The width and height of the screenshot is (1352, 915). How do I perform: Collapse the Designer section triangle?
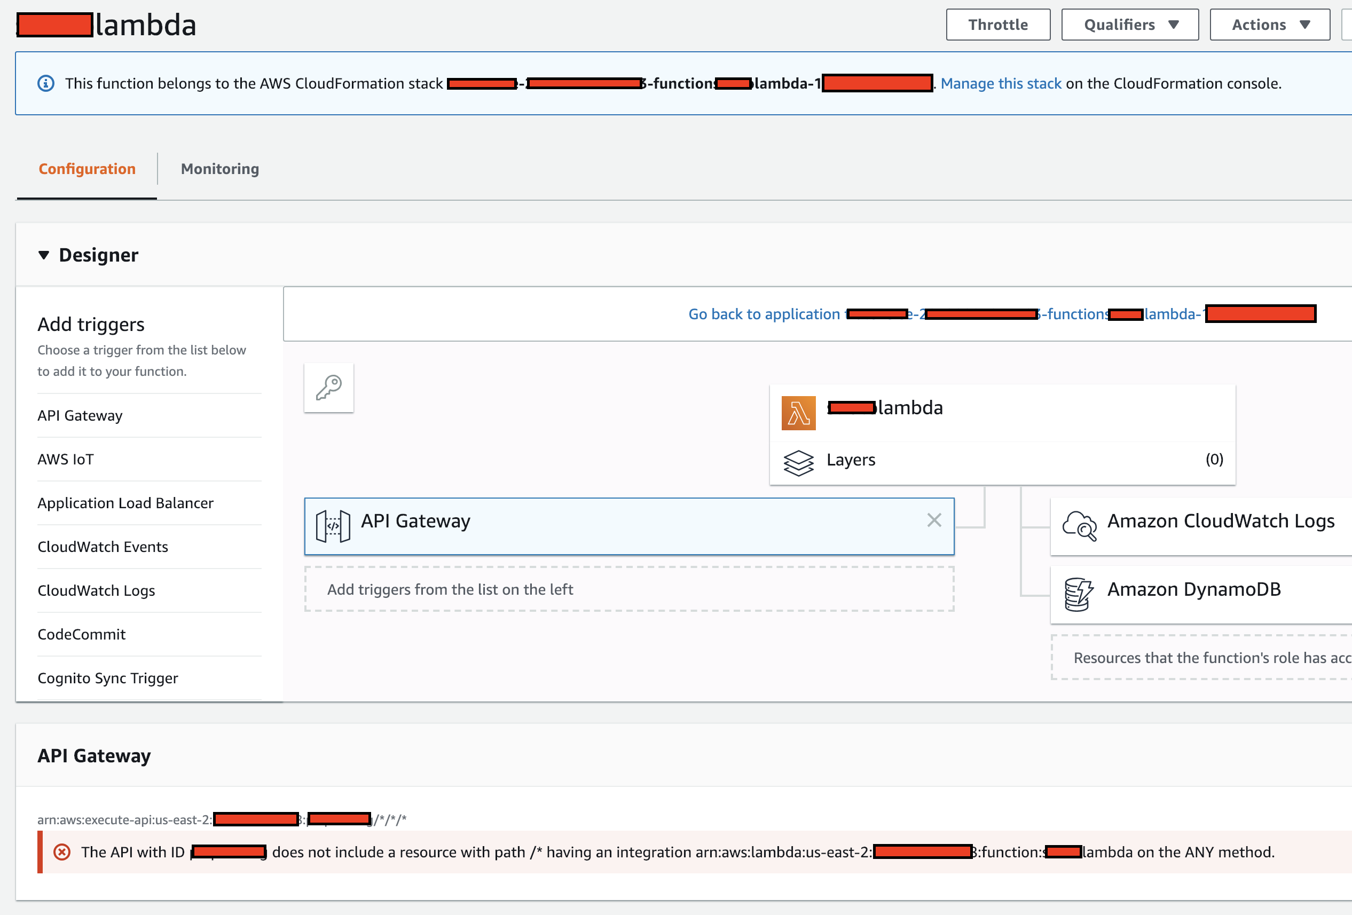tap(44, 255)
